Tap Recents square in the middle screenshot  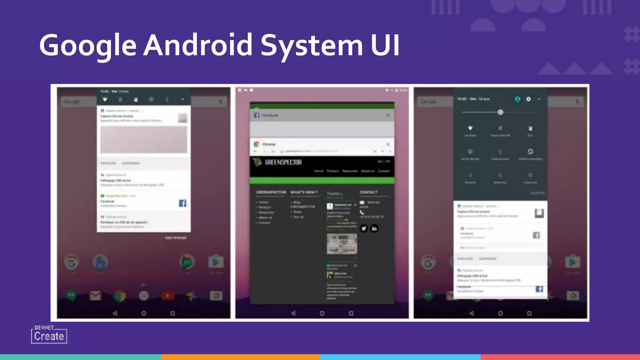point(351,313)
